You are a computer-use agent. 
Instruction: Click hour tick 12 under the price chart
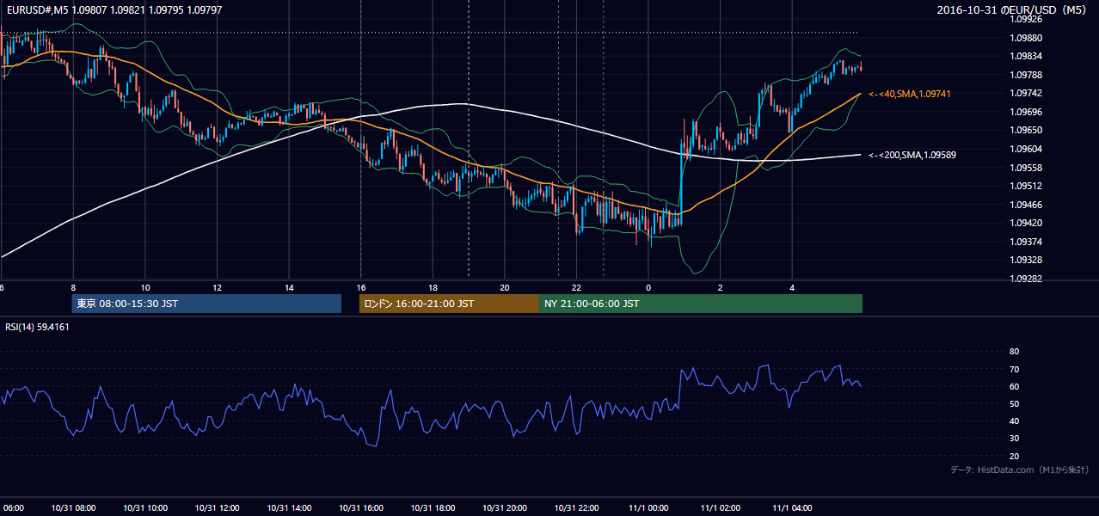coord(217,287)
